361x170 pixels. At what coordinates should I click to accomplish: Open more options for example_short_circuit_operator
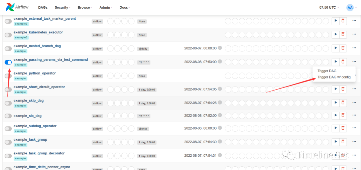(354, 89)
